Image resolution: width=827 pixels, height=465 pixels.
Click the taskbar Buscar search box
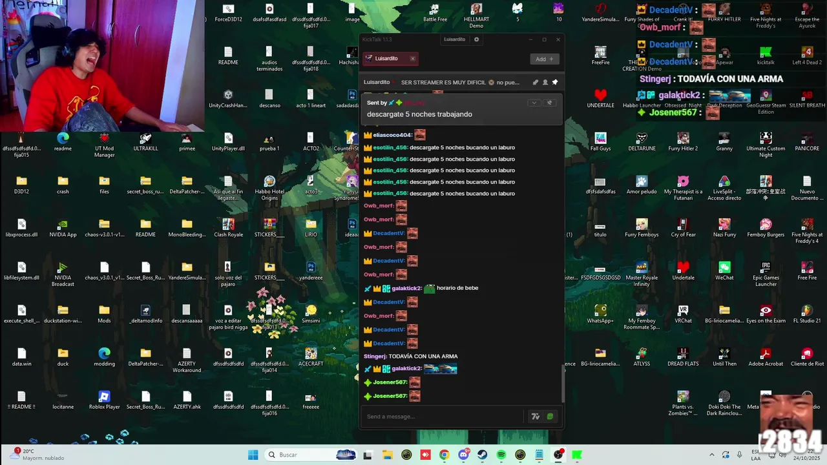pyautogui.click(x=311, y=455)
